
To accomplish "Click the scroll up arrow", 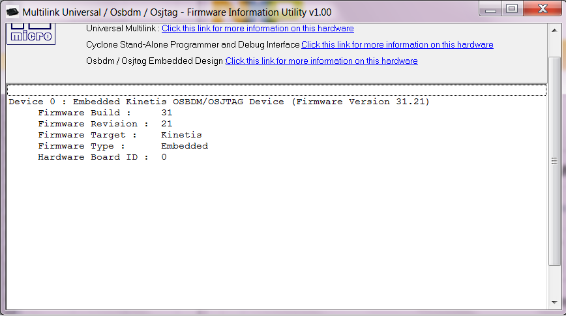I will (554, 31).
